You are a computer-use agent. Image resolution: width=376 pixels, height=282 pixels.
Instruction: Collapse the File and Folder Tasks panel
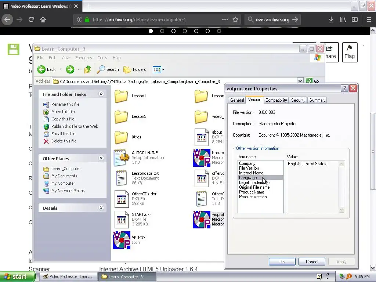coord(101,94)
